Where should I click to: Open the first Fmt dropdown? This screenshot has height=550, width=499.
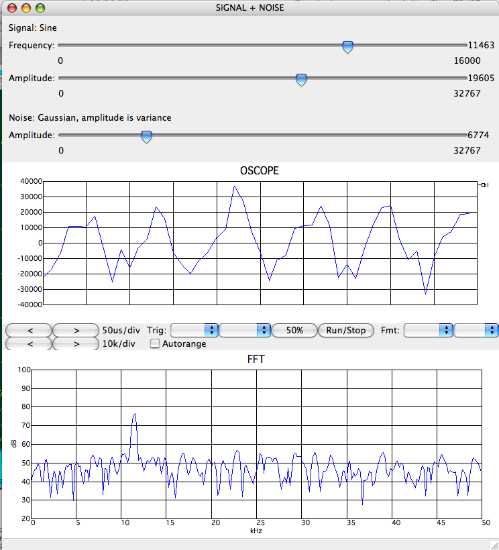(x=429, y=330)
